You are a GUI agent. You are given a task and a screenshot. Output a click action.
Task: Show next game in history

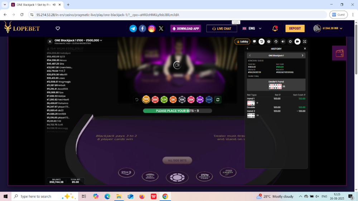coord(303,55)
